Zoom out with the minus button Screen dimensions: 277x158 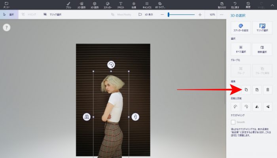[x=162, y=15]
